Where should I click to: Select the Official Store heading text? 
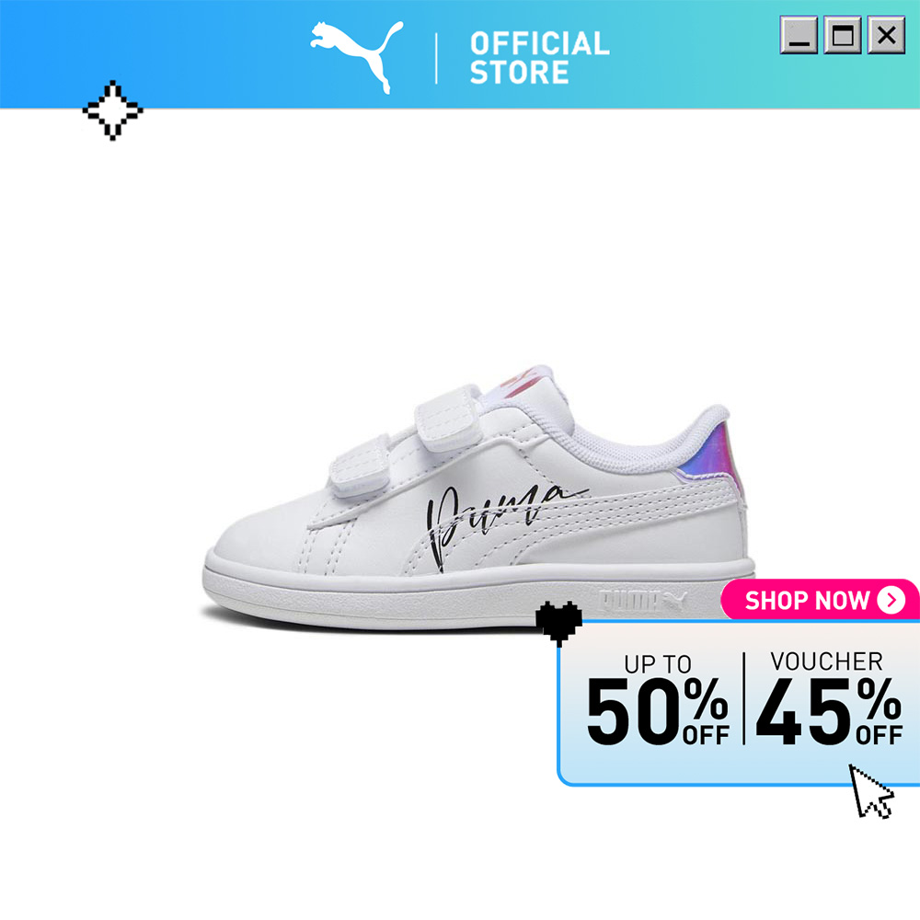(539, 58)
